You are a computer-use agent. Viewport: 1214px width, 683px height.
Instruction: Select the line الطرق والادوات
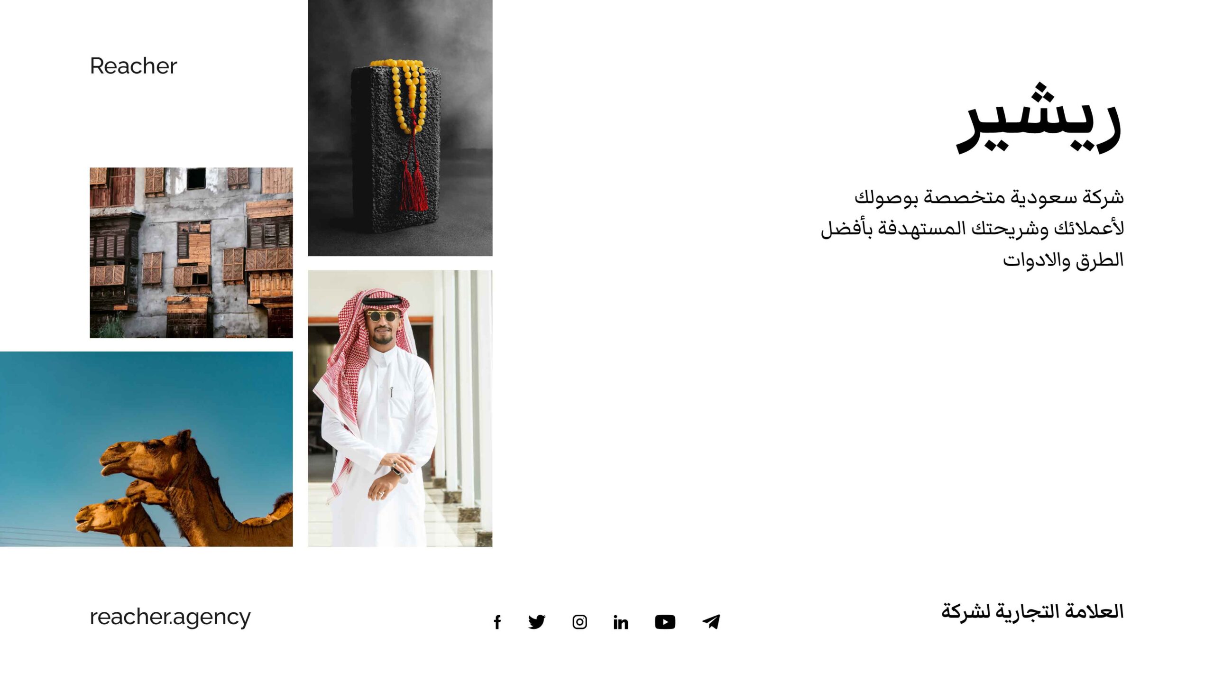pos(1063,260)
